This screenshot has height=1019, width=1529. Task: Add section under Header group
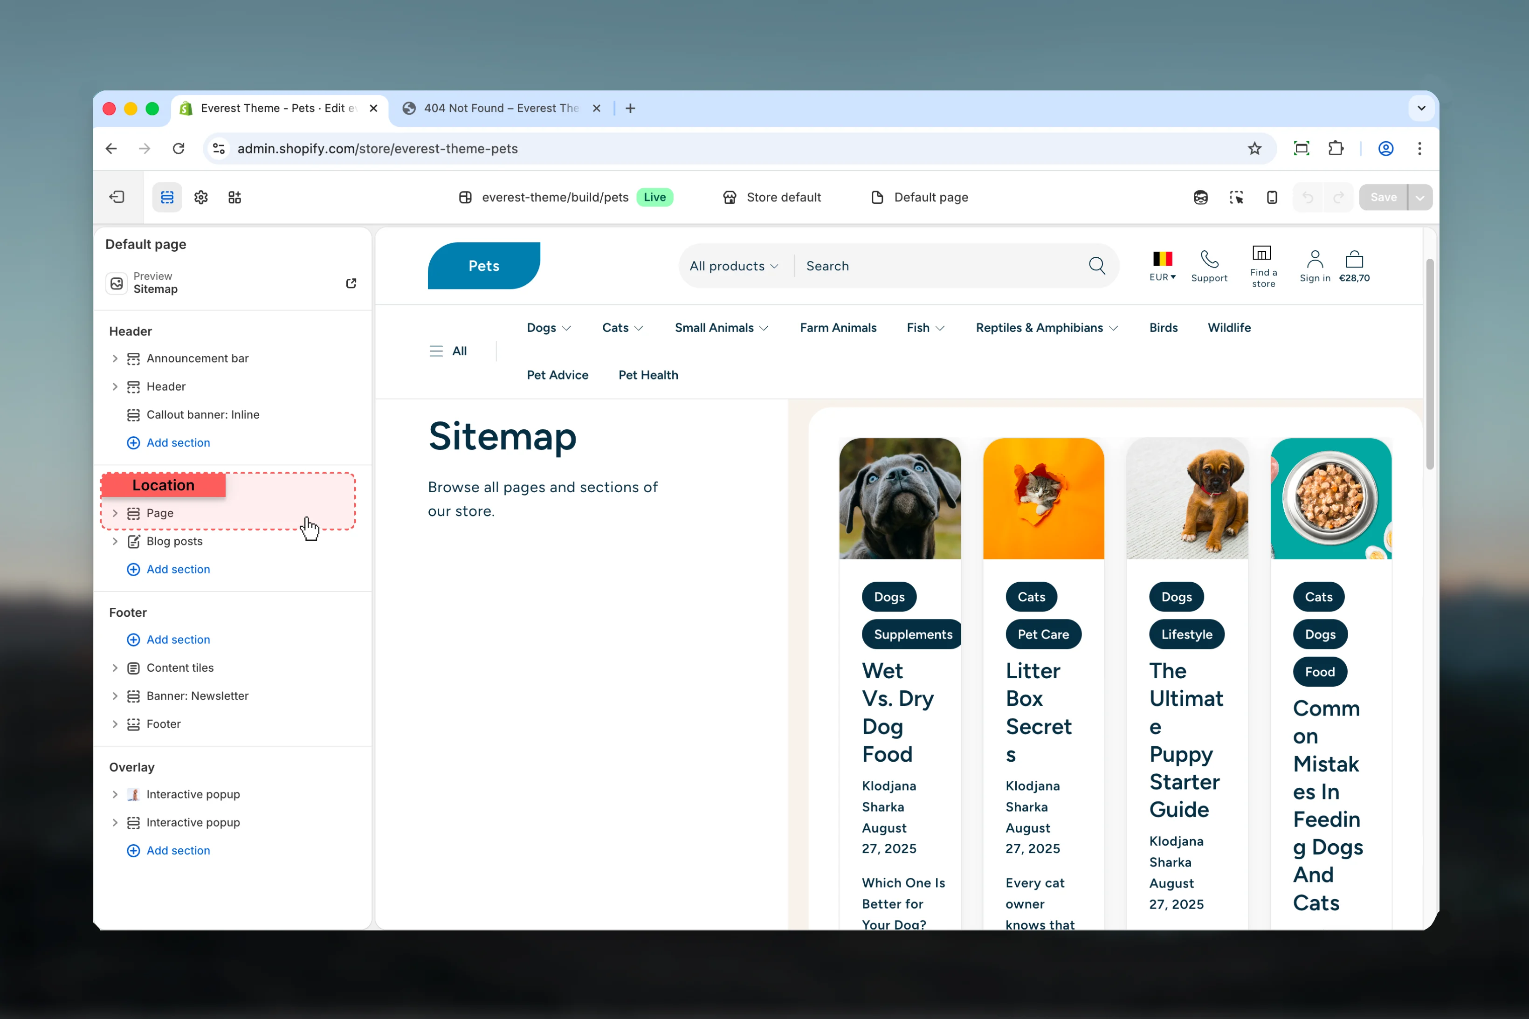click(168, 442)
